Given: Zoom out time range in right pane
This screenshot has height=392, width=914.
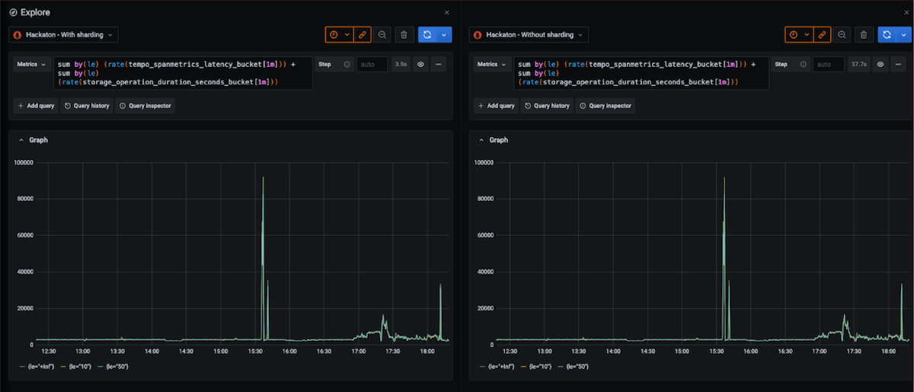Looking at the screenshot, I should (x=842, y=35).
